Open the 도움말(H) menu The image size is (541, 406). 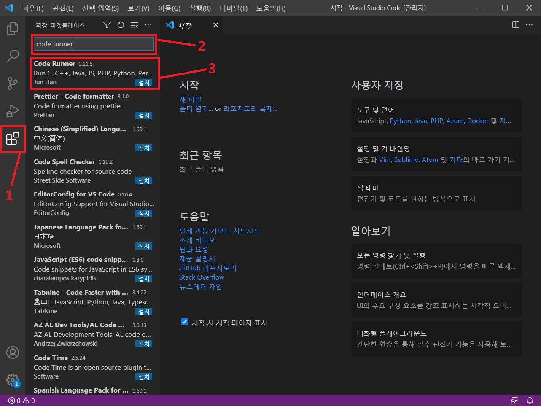pyautogui.click(x=271, y=8)
